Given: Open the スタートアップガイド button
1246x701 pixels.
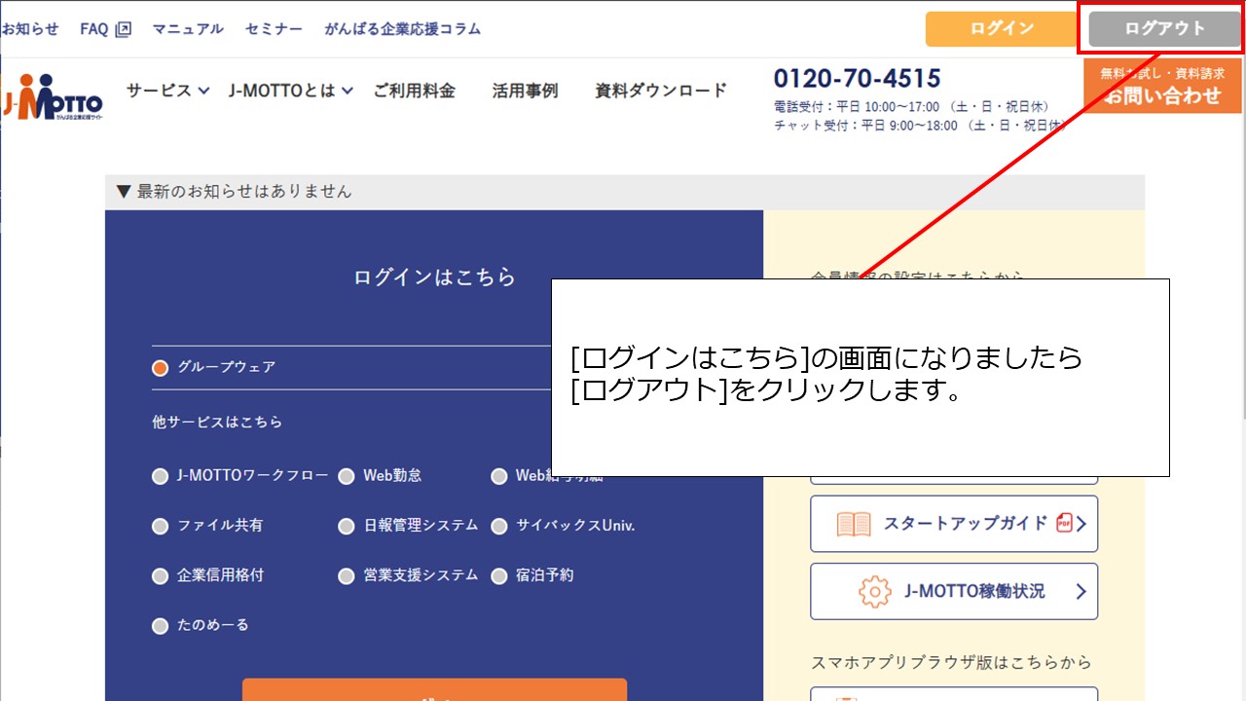Looking at the screenshot, I should tap(954, 524).
